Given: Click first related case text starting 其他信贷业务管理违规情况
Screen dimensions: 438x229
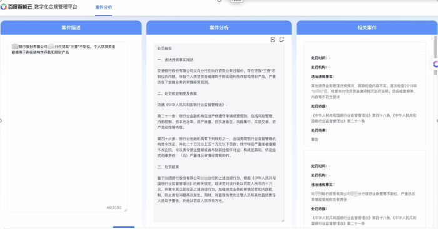Looking at the screenshot, I should click(x=364, y=91).
